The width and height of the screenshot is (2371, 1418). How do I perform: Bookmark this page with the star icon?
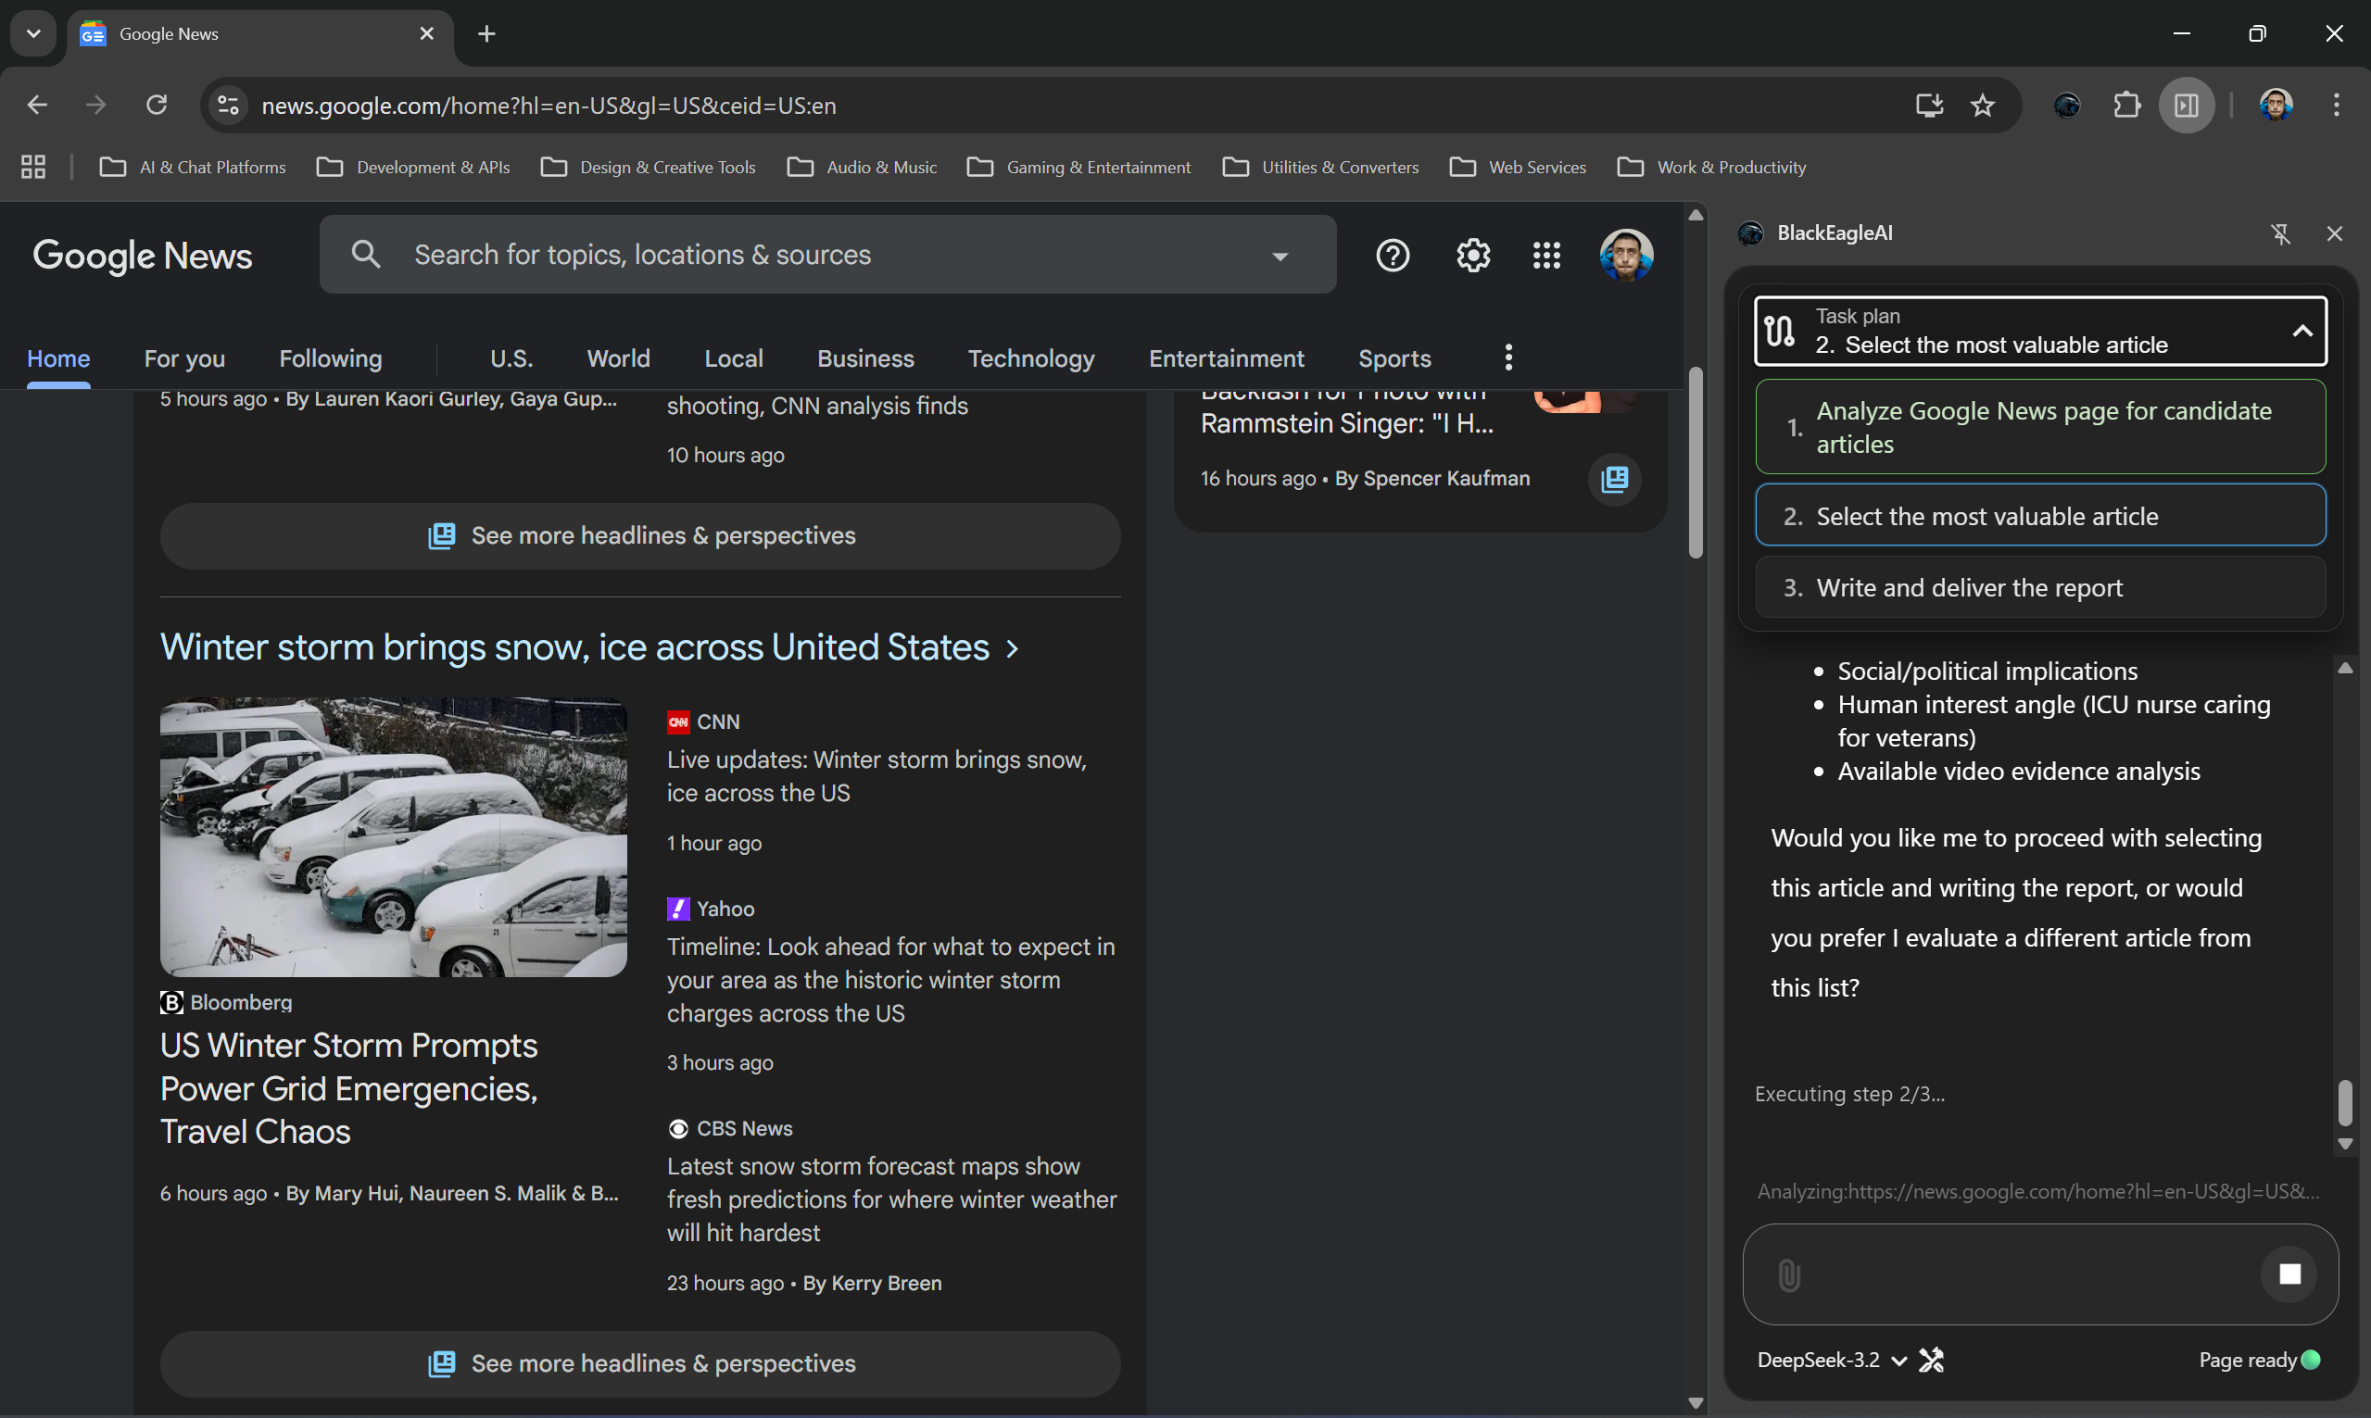[x=1982, y=105]
